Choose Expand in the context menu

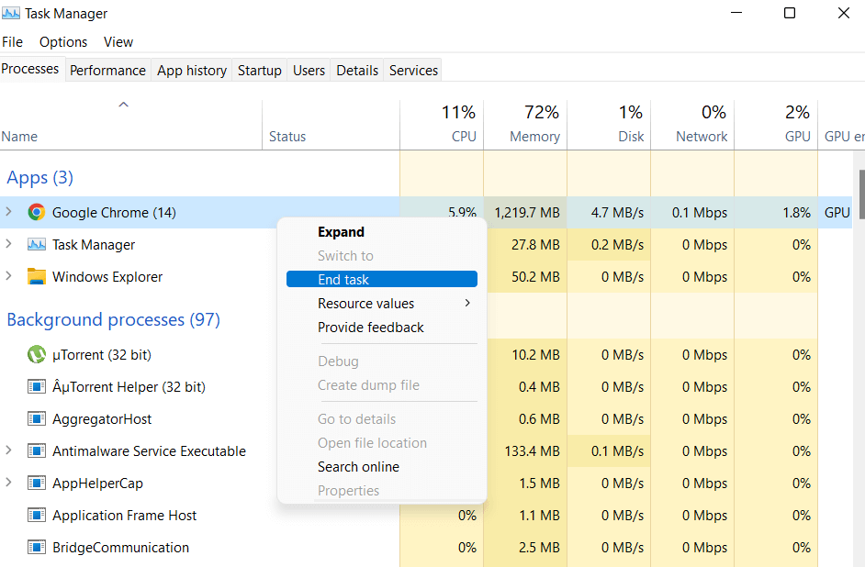[382, 232]
